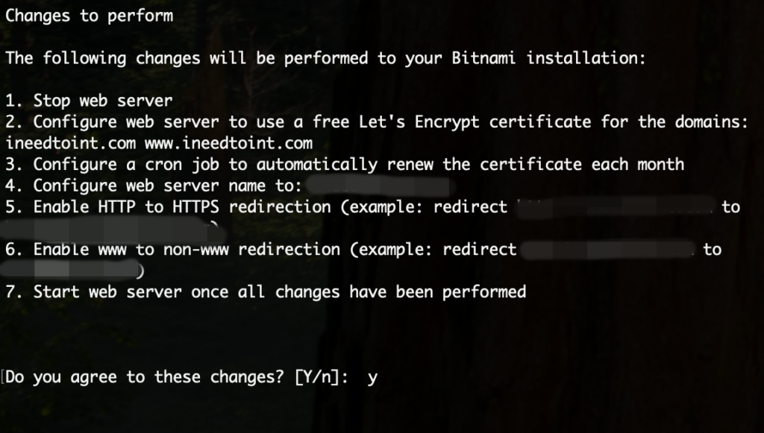This screenshot has width=764, height=433.
Task: Click the 'Changes to perform' heading text
Action: coord(90,16)
